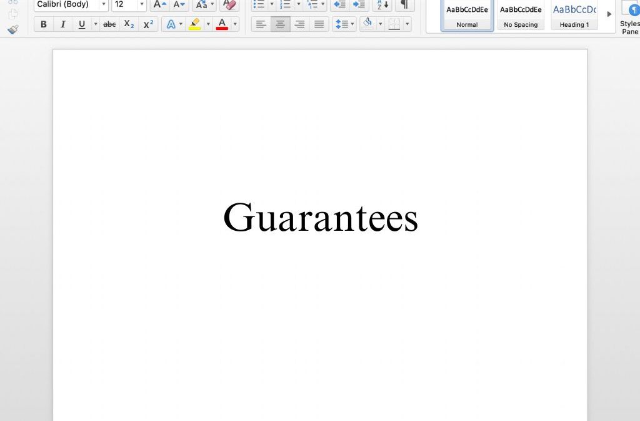Apply bulleted list
This screenshot has height=421, width=640.
[259, 5]
